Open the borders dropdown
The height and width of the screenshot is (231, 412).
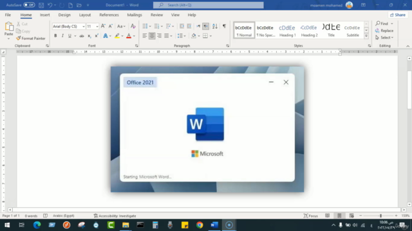tap(211, 36)
